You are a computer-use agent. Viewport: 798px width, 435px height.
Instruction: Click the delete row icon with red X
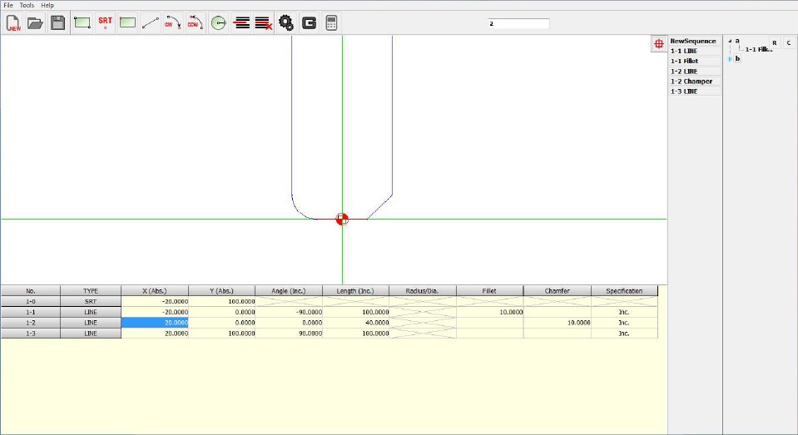point(264,23)
